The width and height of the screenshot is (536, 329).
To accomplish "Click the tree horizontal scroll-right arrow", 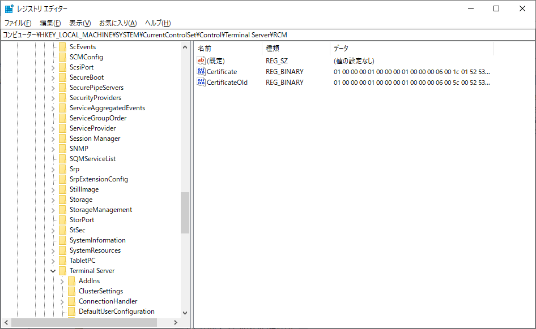I will click(x=176, y=322).
